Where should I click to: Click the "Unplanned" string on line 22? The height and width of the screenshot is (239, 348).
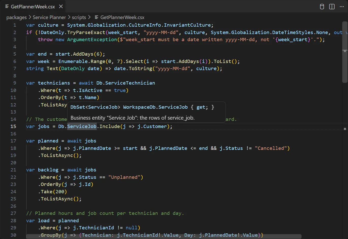click(x=124, y=177)
